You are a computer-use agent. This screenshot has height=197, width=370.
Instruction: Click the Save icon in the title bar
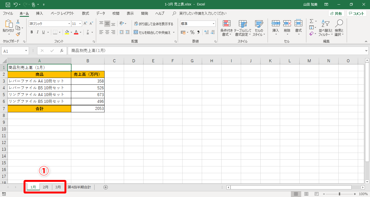[8, 4]
